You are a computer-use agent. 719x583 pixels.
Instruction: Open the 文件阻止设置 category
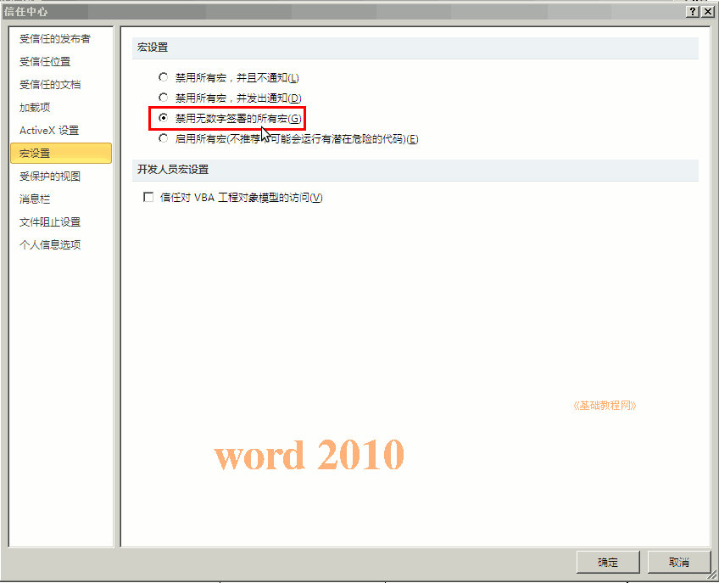pyautogui.click(x=50, y=222)
